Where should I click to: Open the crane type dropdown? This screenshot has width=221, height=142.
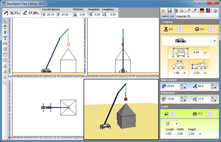[215, 41]
